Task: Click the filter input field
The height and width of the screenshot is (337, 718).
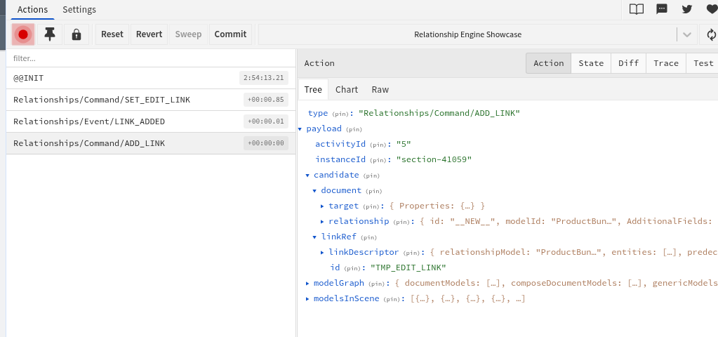Action: [x=151, y=58]
